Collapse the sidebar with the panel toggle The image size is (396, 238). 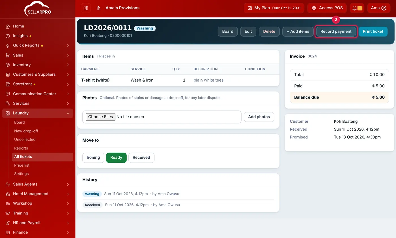(x=86, y=8)
